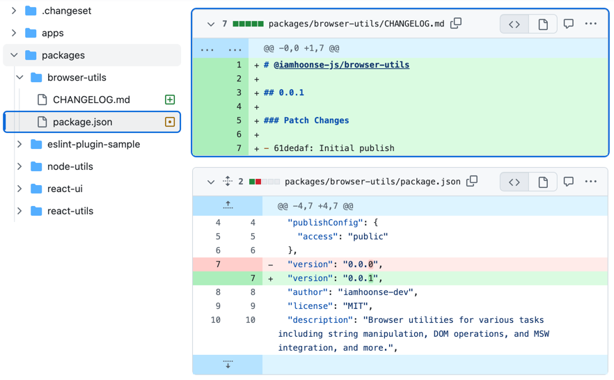Viewport: 614px width, 380px height.
Task: Collapse the browser-utils folder
Action: (19, 77)
